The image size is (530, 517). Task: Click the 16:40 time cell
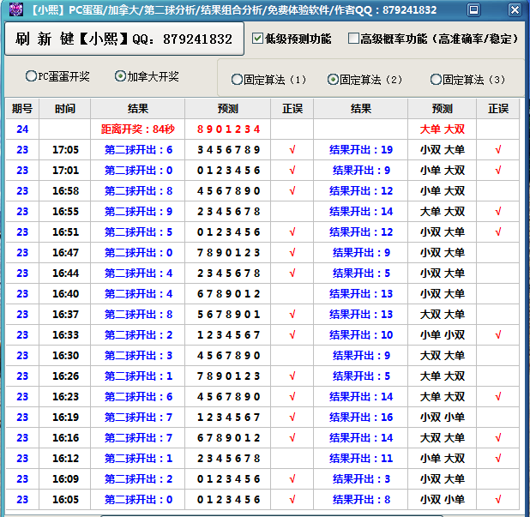65,293
